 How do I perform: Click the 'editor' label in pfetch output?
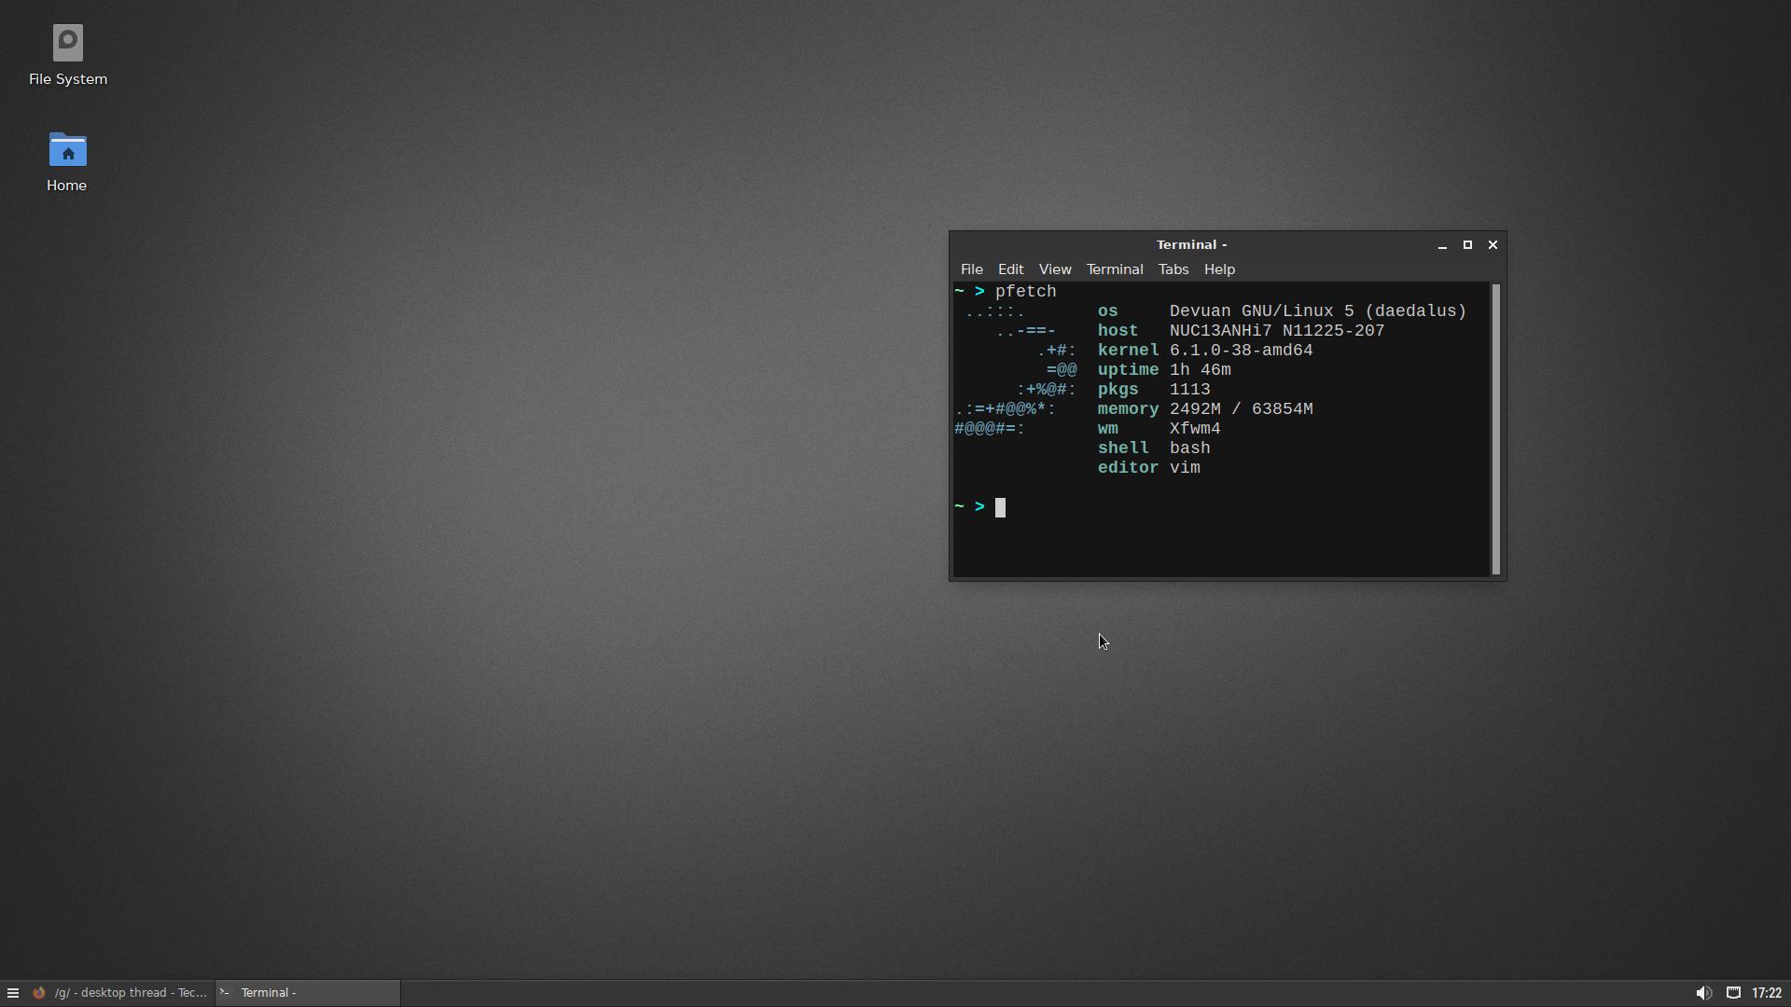click(1128, 468)
